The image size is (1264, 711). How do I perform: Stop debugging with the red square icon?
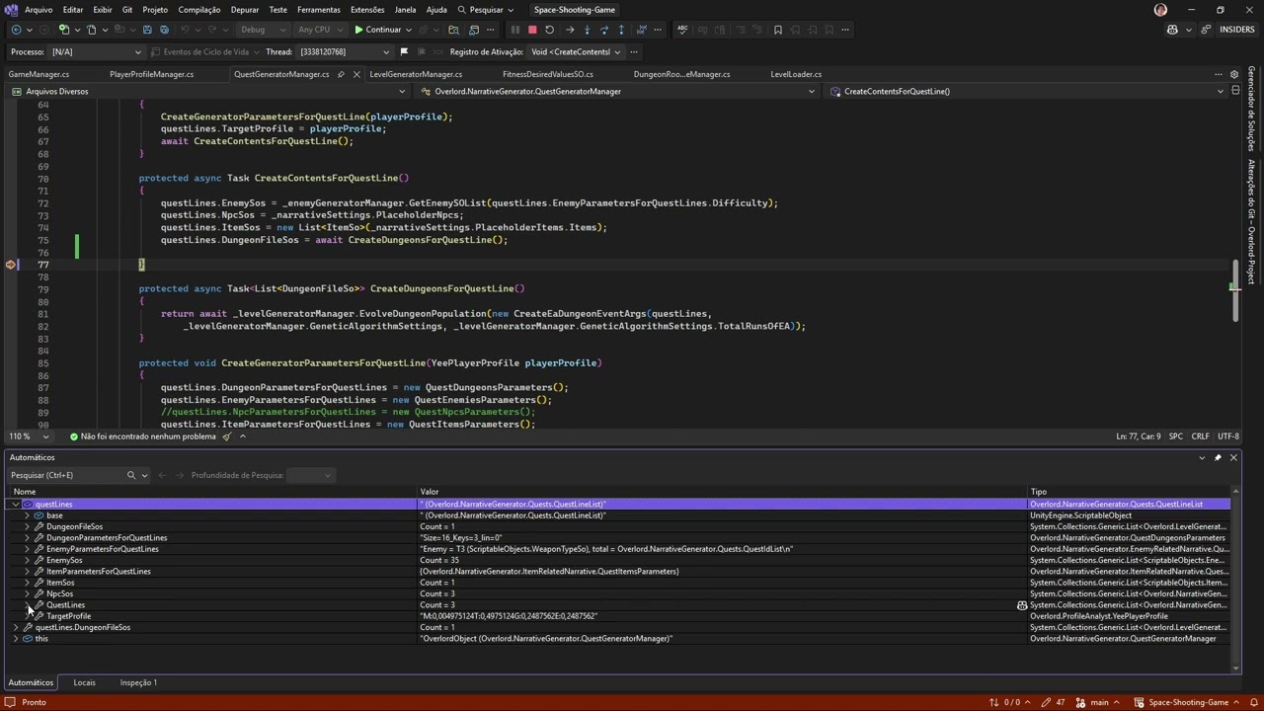[532, 30]
